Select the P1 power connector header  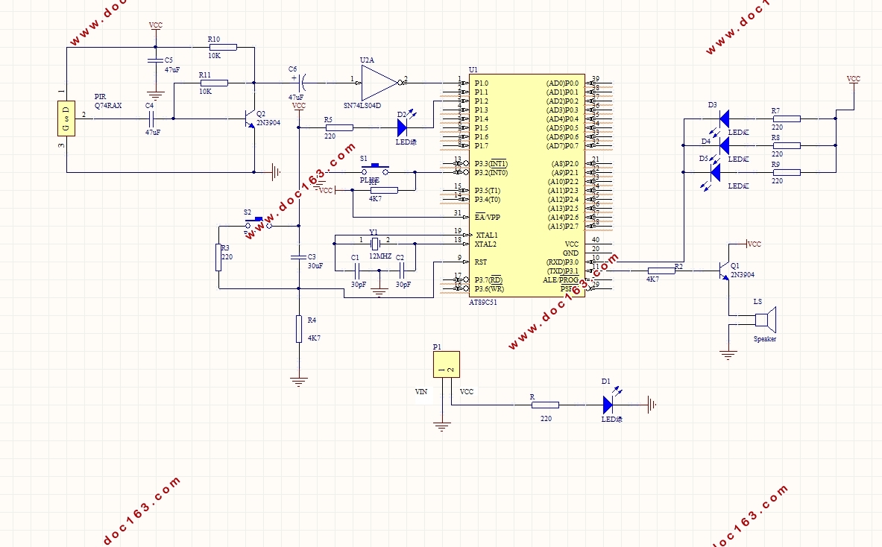coord(447,364)
